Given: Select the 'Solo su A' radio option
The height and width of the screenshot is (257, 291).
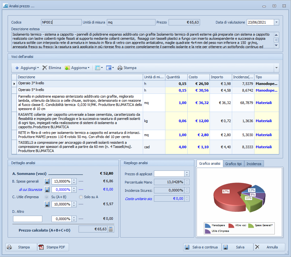Looking at the screenshot, I should point(81,197).
